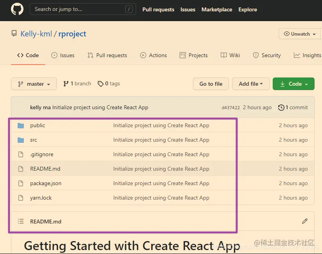Open commit message link in yarn.lock row
Screen dimensions: 322x254
161,198
